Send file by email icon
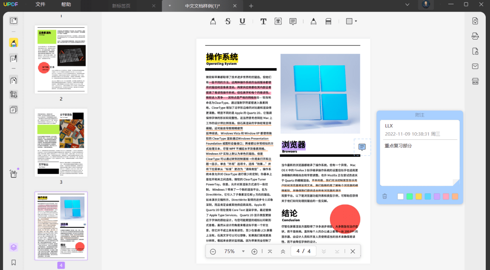This screenshot has height=270, width=490. 475,66
